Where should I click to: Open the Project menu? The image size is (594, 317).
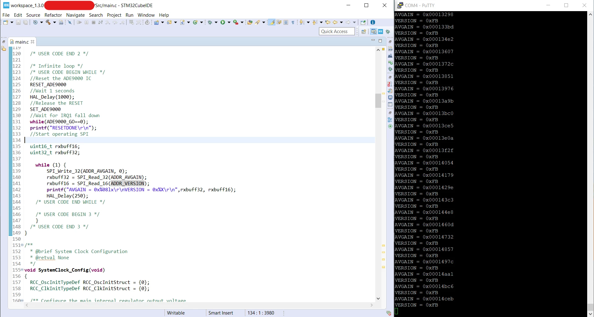(x=114, y=15)
